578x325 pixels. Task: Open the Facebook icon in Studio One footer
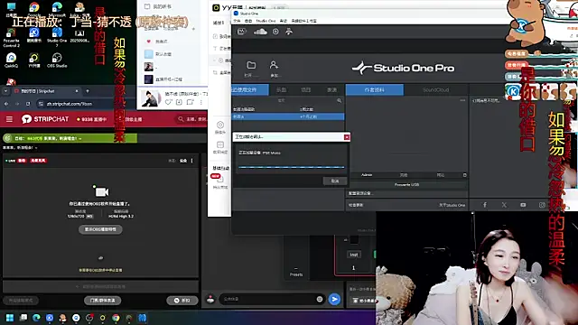[x=485, y=205]
